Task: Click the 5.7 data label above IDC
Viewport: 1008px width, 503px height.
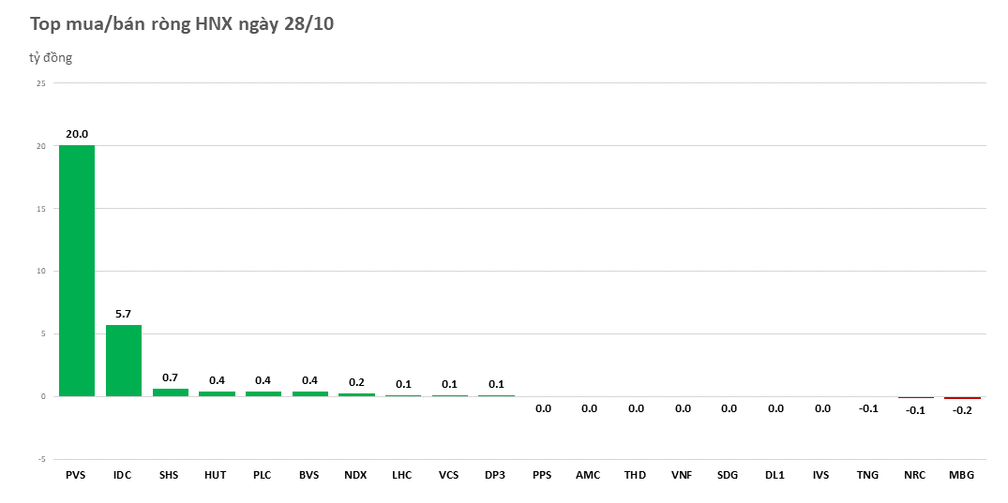Action: (123, 314)
